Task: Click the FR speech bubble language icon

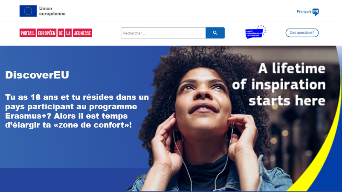Action: (316, 12)
